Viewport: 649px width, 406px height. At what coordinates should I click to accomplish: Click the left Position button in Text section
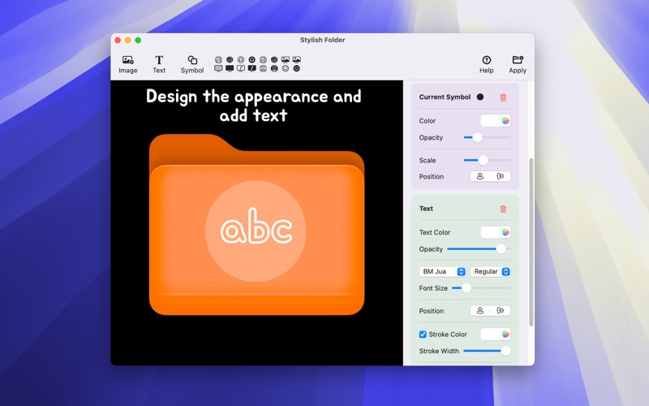pyautogui.click(x=480, y=311)
